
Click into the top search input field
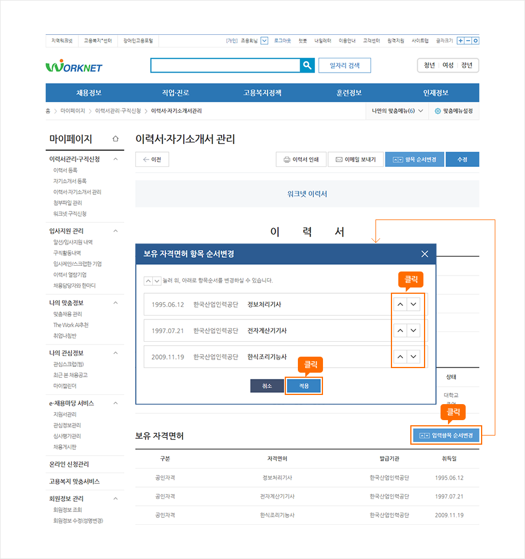coord(225,66)
